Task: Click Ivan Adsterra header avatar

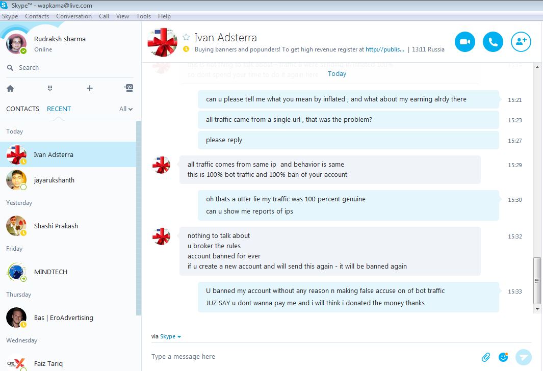Action: [163, 42]
